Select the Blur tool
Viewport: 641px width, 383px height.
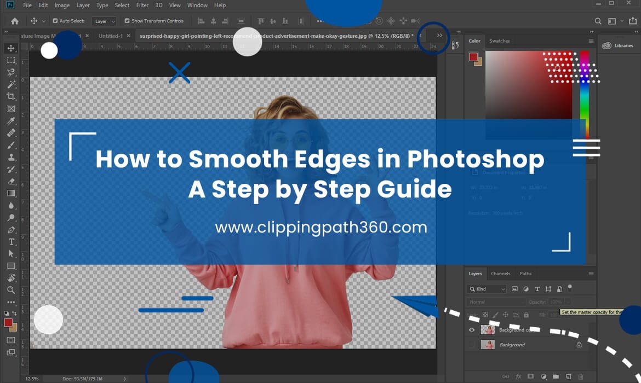pos(11,205)
